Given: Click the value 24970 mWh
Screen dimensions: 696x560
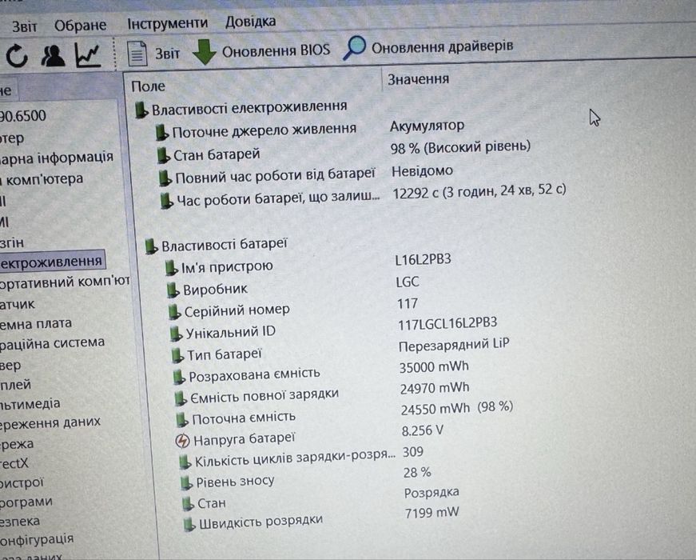Looking at the screenshot, I should [435, 388].
